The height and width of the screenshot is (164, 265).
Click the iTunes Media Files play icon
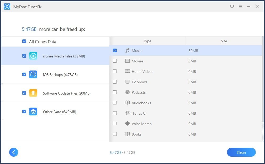(x=33, y=56)
